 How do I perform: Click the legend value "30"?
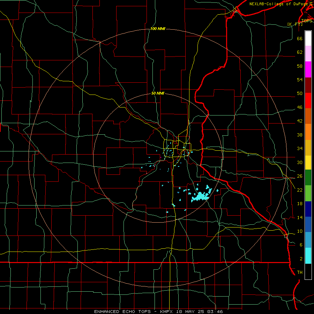pos(300,162)
